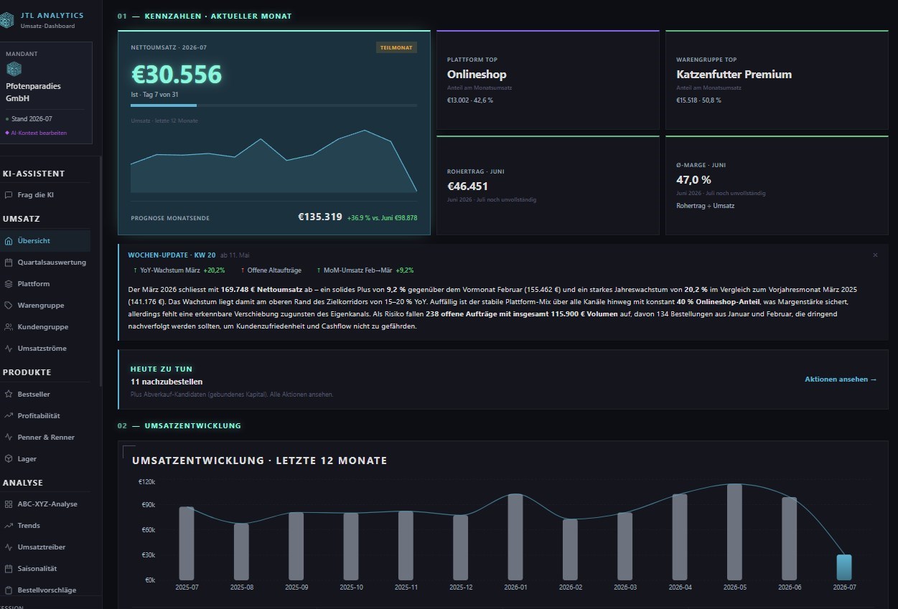Open the Umsatztreiber analysis
898x609 pixels.
[x=45, y=547]
